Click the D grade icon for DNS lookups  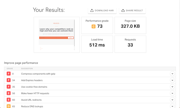point(8,106)
